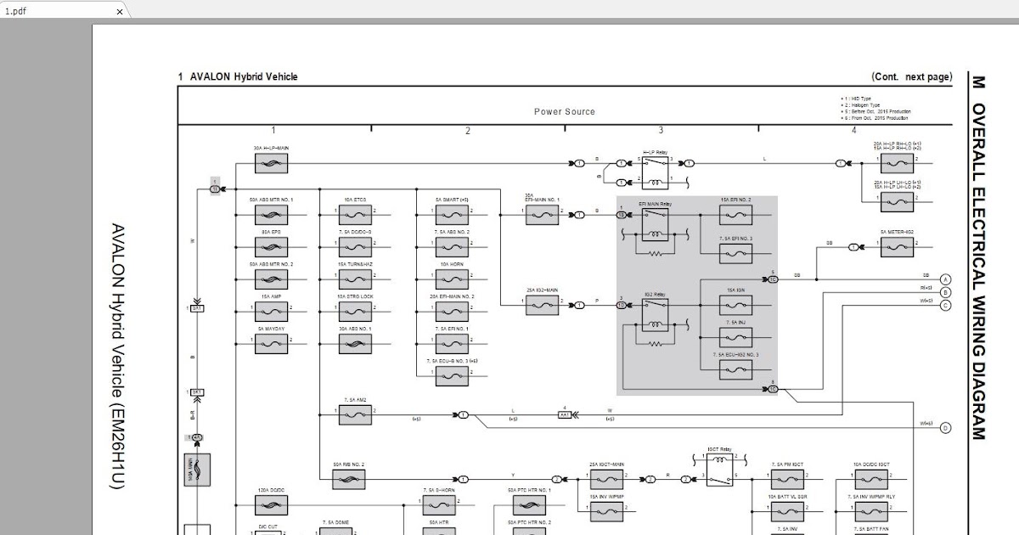Screen dimensions: 1019x535
Task: Click the 7.5A EFI NO. 3 fuse symbol
Action: click(x=735, y=253)
